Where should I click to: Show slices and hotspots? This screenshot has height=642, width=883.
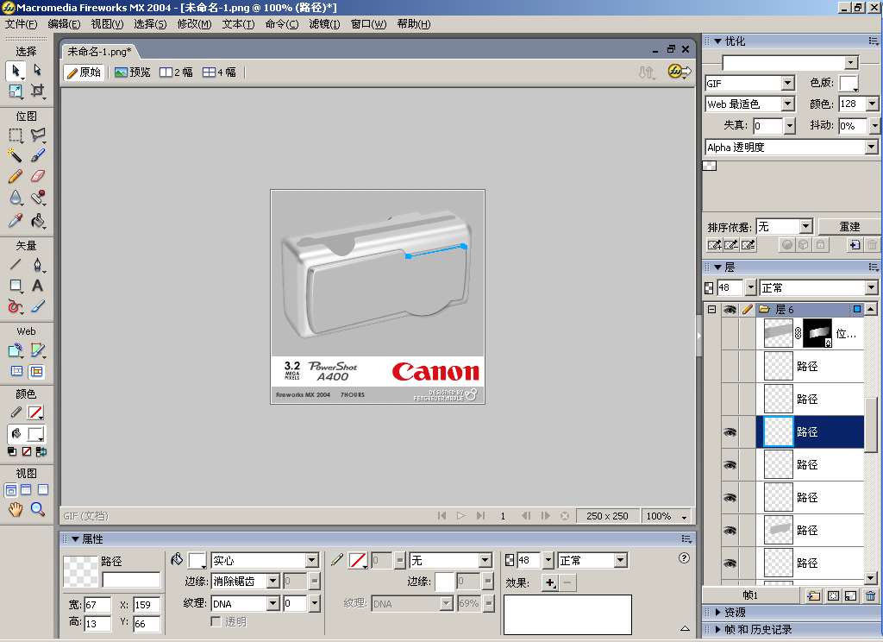[x=36, y=371]
